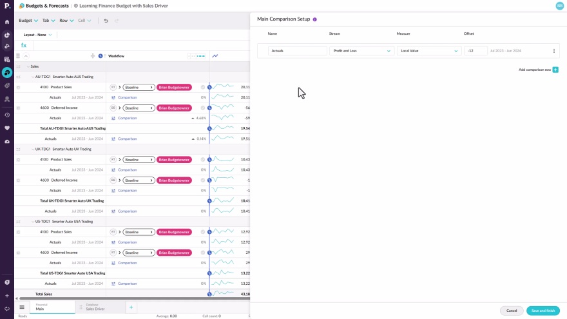Switch the column width toggle in Workflow header

(x=197, y=56)
